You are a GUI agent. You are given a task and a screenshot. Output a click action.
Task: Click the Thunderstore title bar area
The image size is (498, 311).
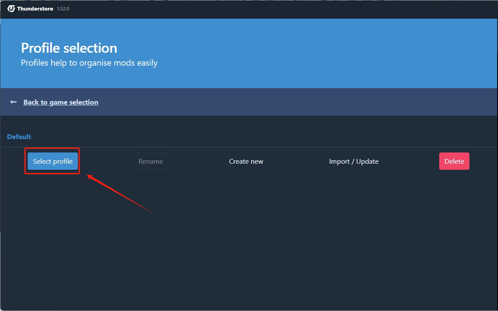[x=254, y=9]
